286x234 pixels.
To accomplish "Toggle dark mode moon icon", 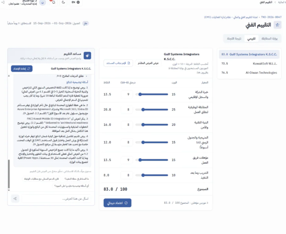I will tap(63, 2).
